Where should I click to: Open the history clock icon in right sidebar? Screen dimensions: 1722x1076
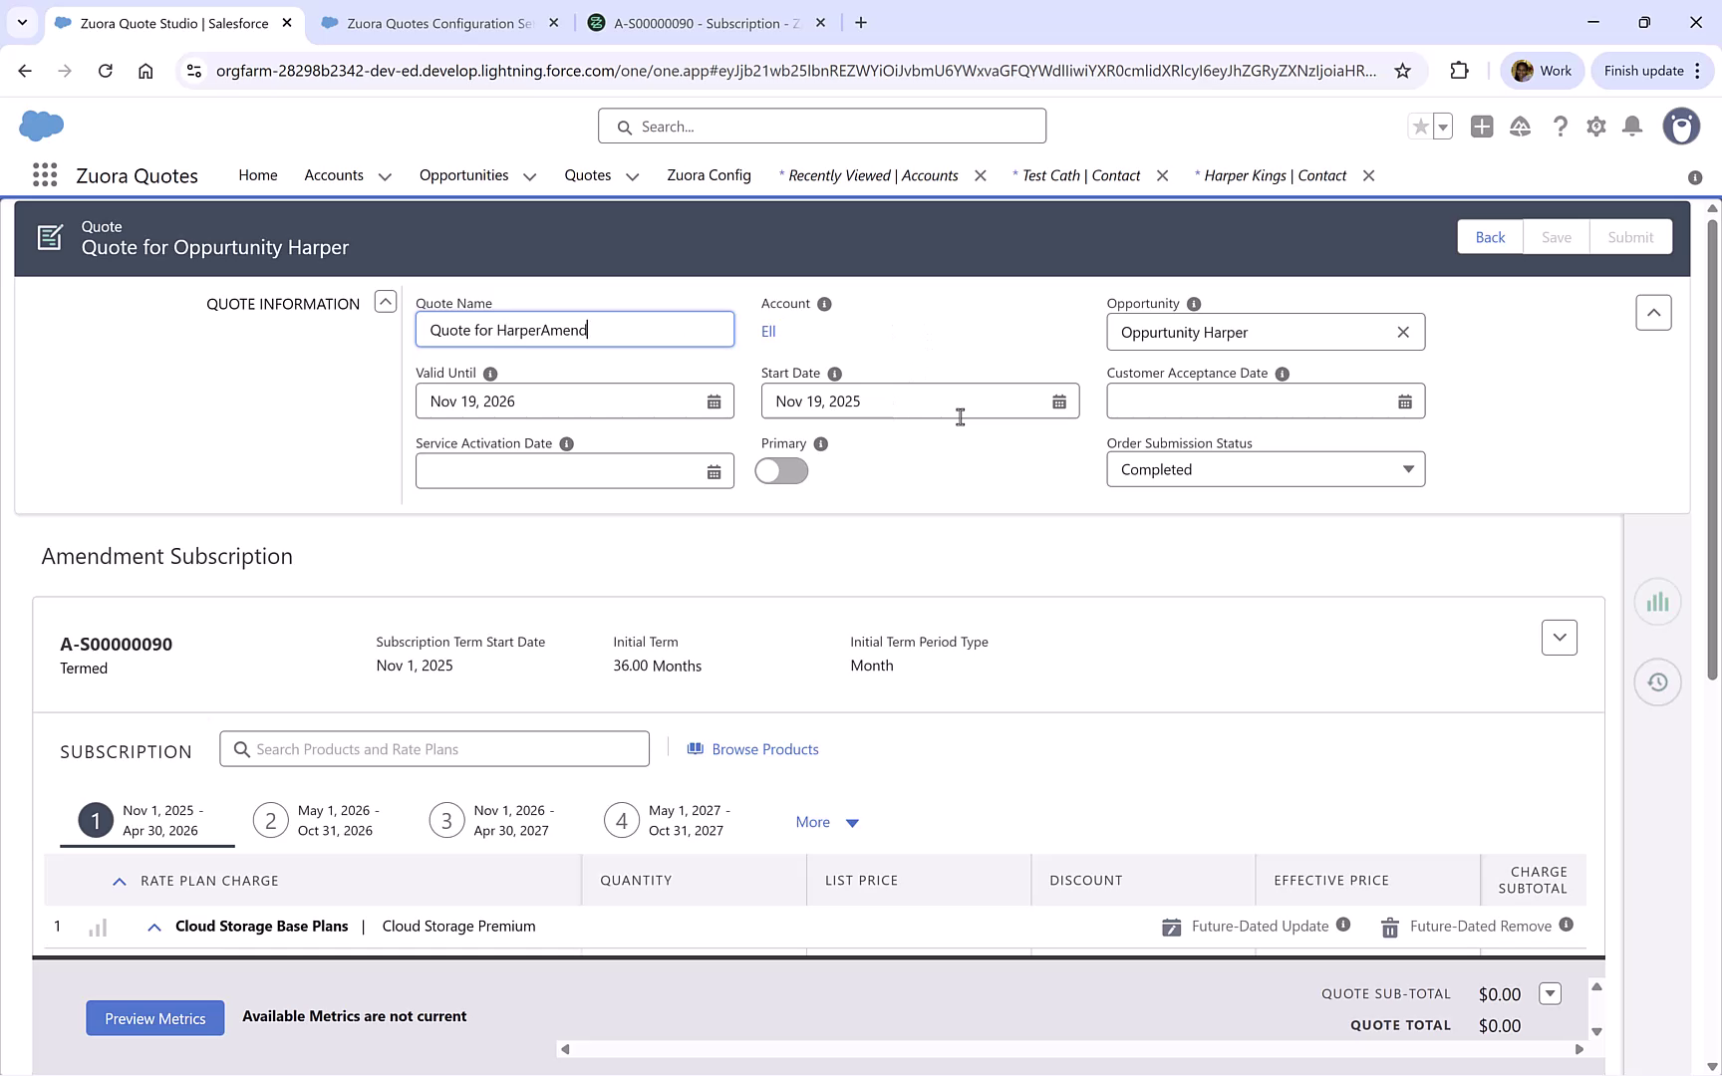pyautogui.click(x=1657, y=682)
